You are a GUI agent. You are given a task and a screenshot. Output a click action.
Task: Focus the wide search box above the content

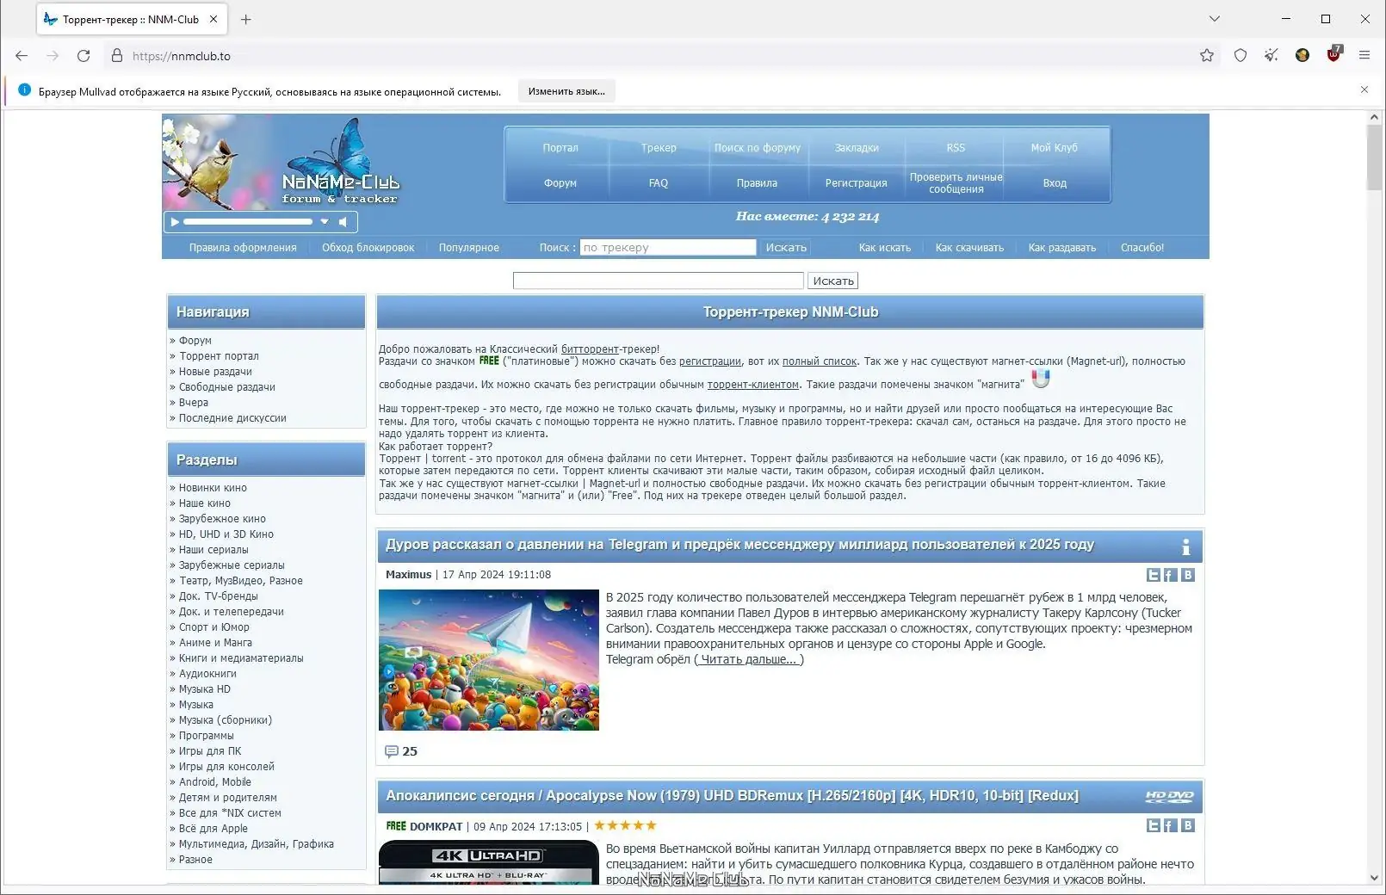659,281
